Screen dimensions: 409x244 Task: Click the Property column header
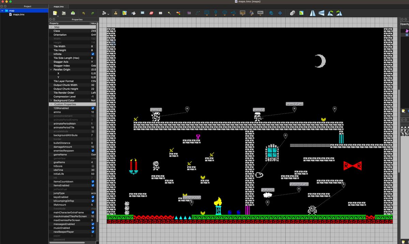pyautogui.click(x=69, y=23)
